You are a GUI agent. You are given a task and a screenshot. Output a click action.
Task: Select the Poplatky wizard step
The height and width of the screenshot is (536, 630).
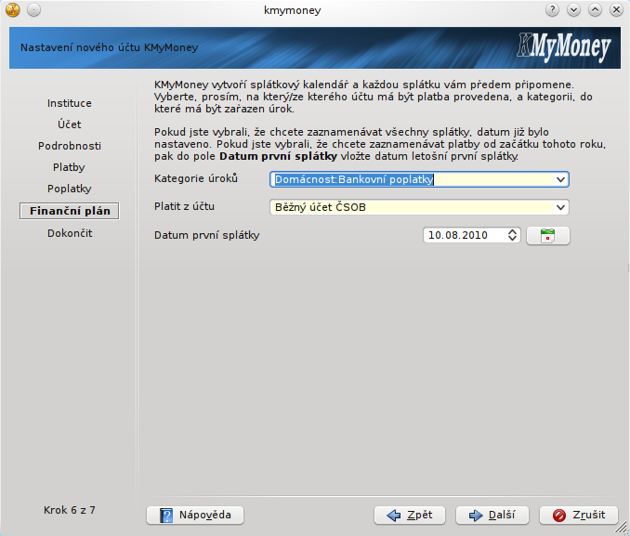[x=70, y=189]
